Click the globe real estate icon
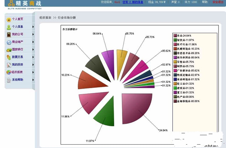Screen dimensions: 226x148 (9, 43)
